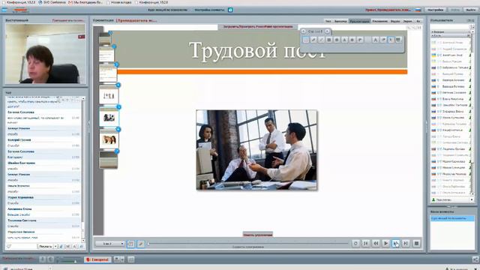Screen dimensions: 480x270
Task: Select slide thumbnail number 4
Action: click(x=109, y=95)
